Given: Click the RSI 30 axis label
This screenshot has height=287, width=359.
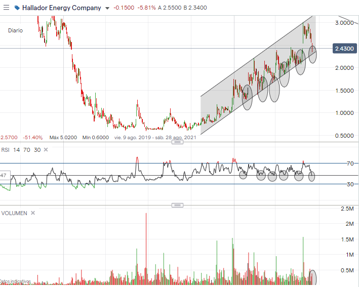Looking at the screenshot, I should coord(350,184).
